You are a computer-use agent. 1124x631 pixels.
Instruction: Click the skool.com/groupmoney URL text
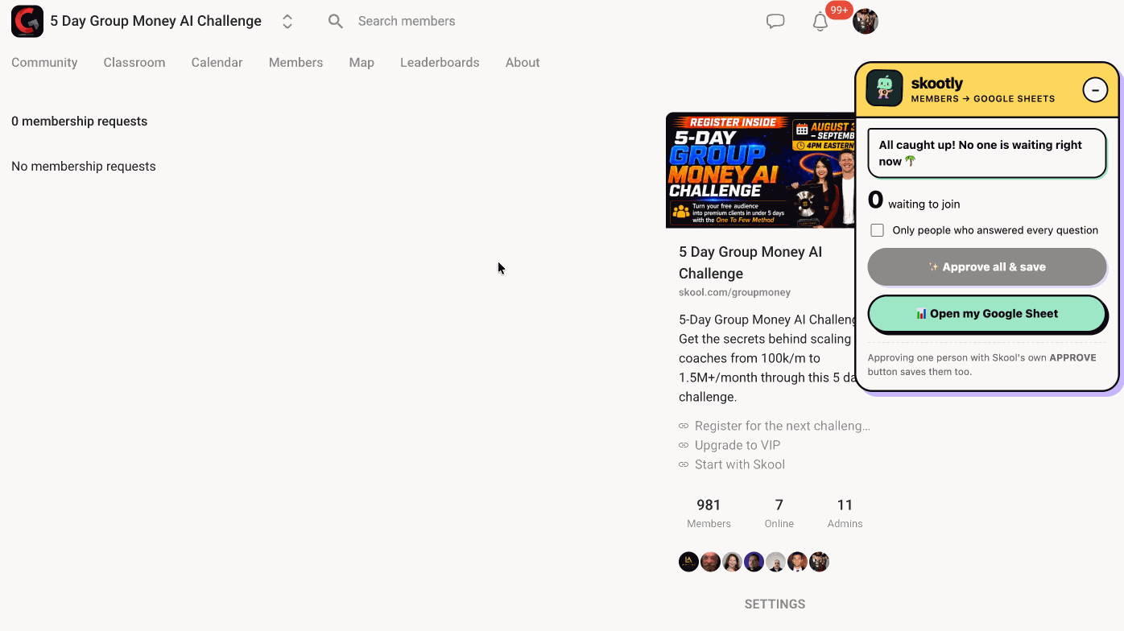coord(734,292)
